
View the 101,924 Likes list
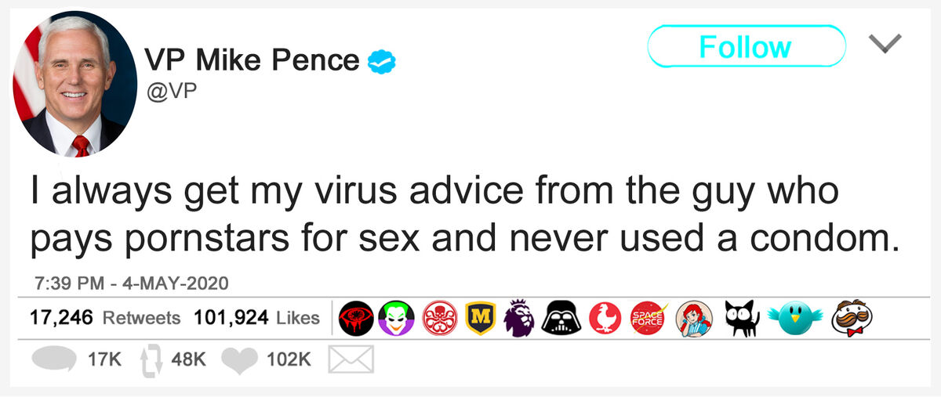coord(256,318)
